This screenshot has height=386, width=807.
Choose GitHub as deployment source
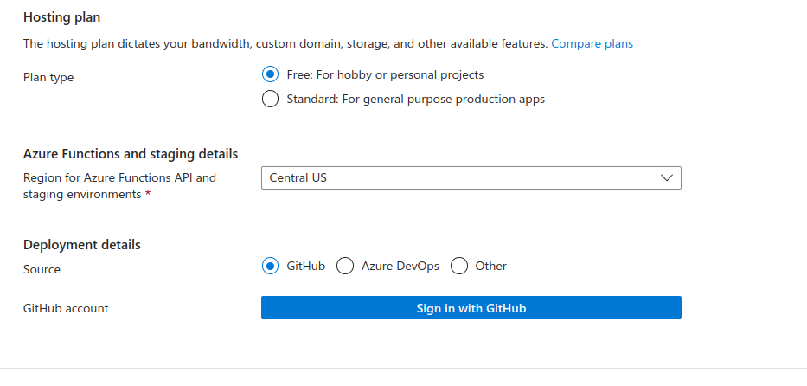pyautogui.click(x=270, y=266)
